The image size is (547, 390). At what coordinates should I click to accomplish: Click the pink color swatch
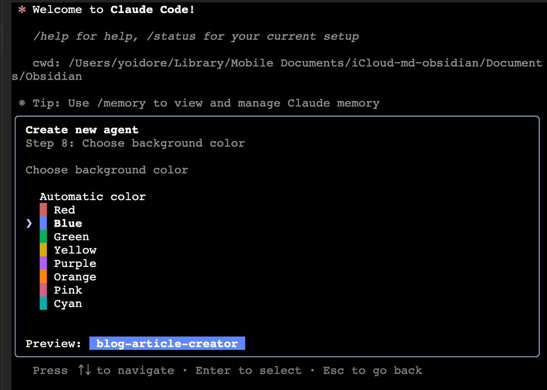43,290
